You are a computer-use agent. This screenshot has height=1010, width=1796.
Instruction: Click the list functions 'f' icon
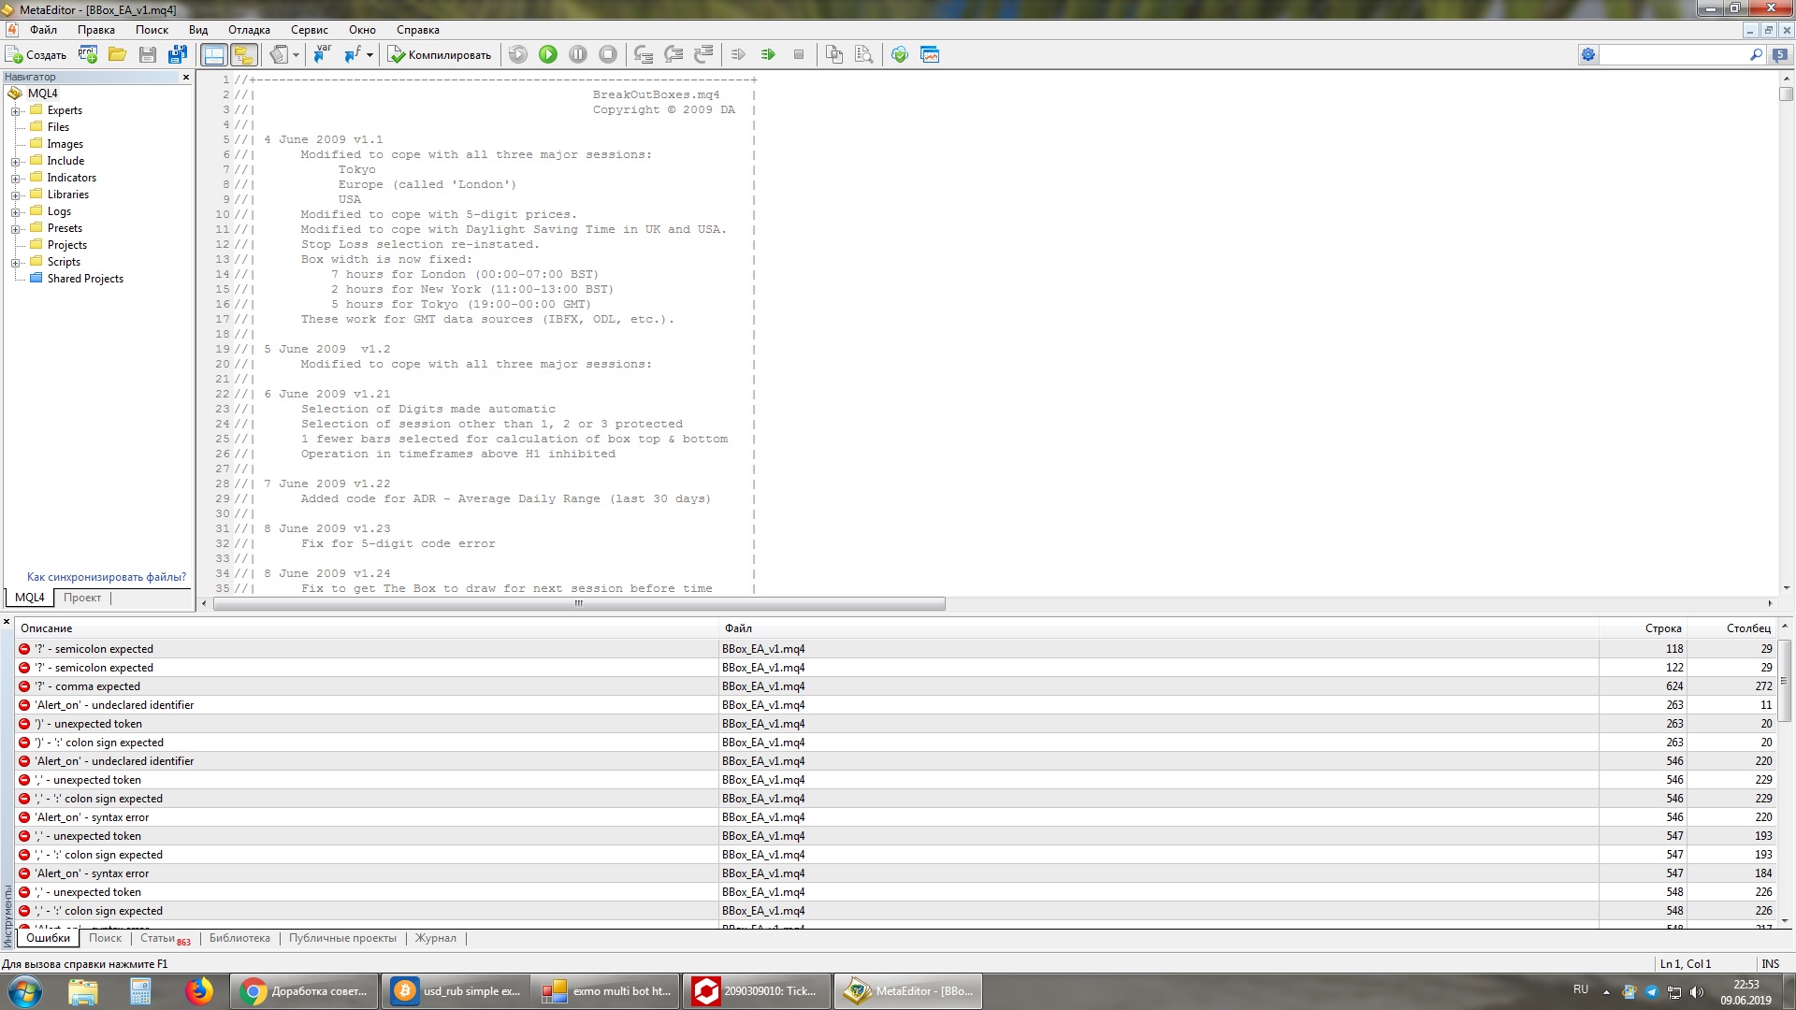point(352,54)
